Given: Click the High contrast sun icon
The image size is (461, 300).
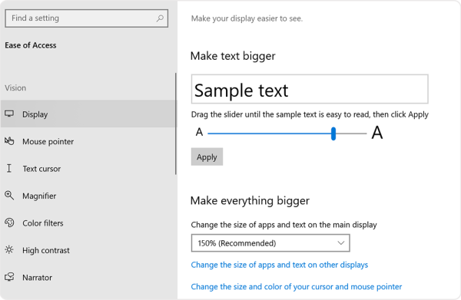Looking at the screenshot, I should [9, 250].
